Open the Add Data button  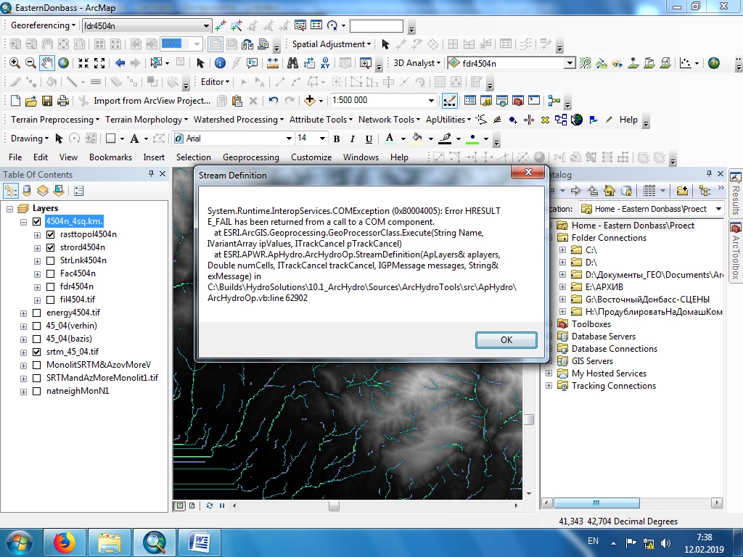click(x=309, y=100)
